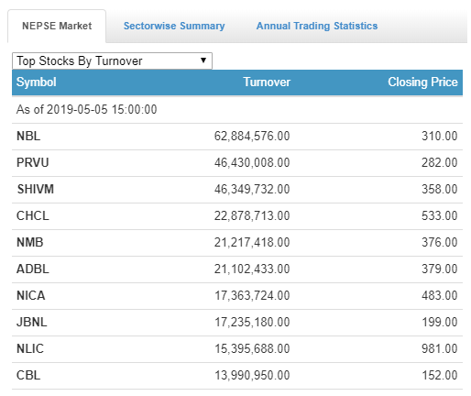Click the NLIC closing price 981.00

coord(440,348)
